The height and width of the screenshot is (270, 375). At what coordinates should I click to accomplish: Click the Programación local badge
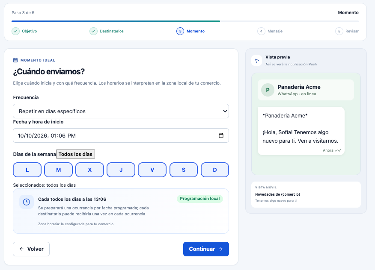200,199
